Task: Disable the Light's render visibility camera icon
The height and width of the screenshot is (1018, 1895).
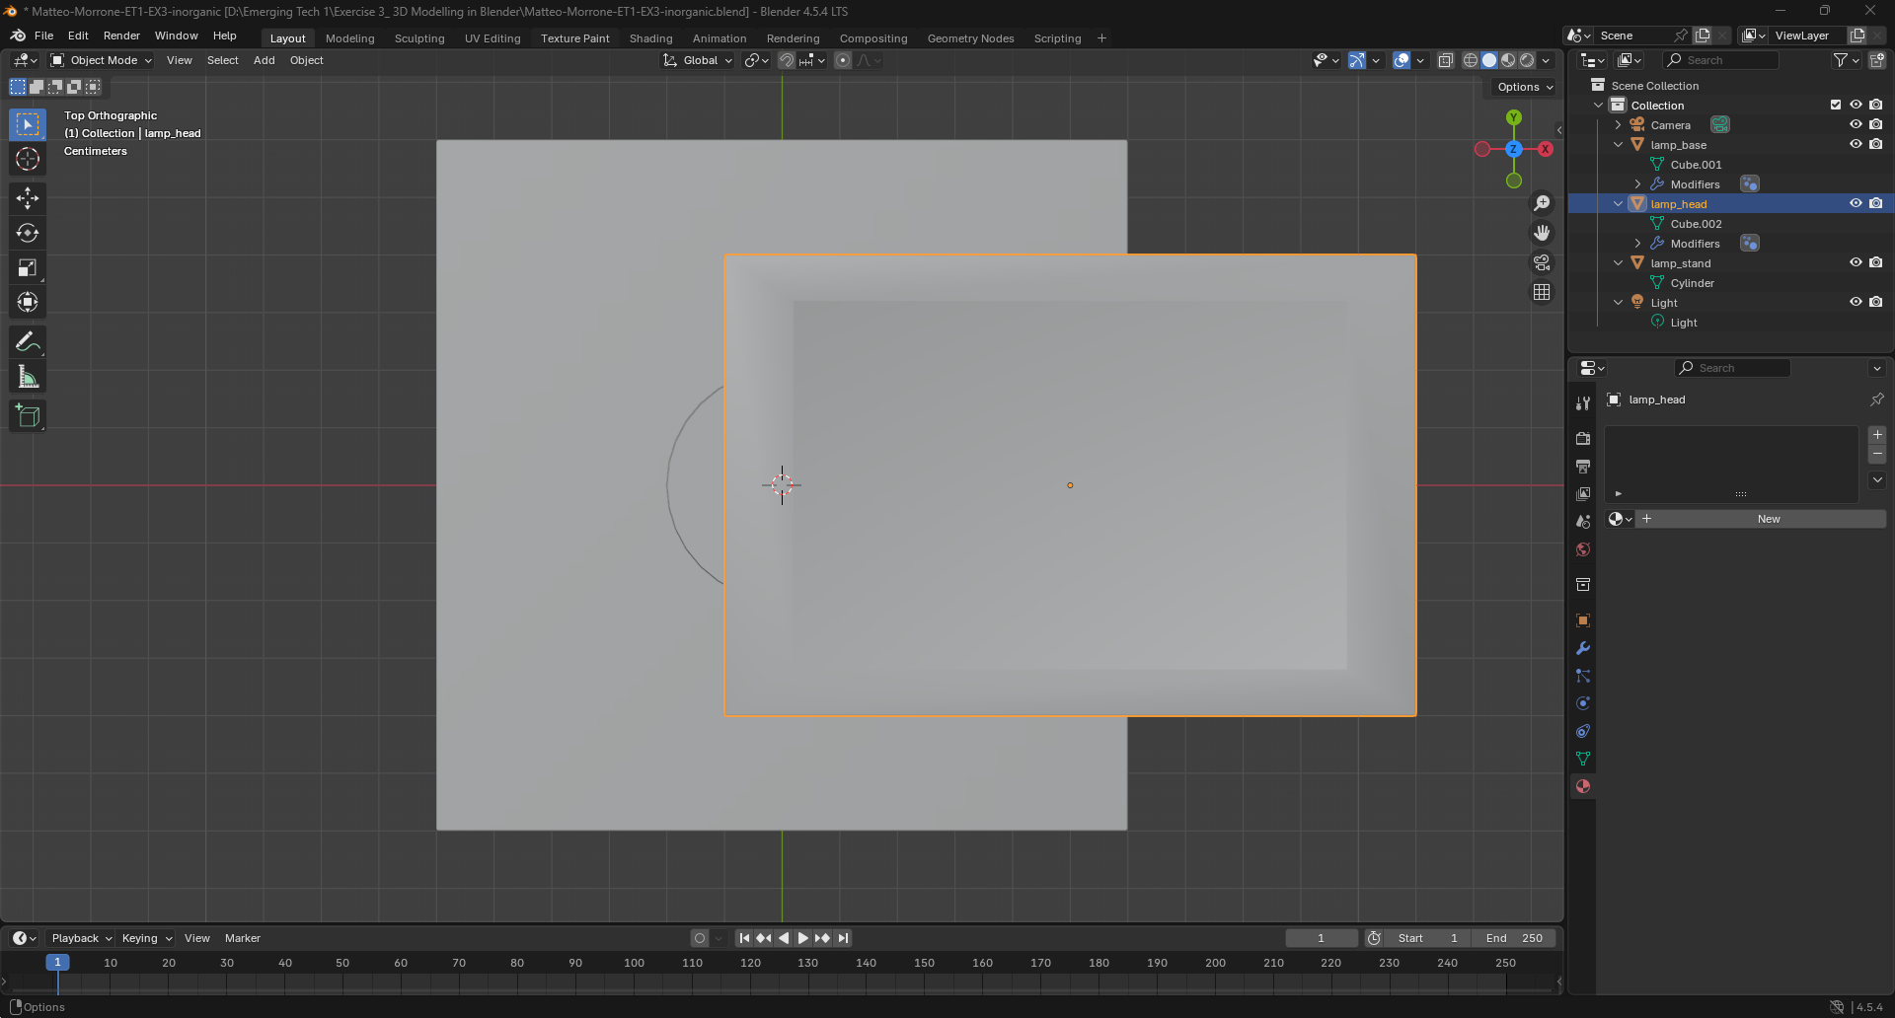Action: click(x=1877, y=302)
